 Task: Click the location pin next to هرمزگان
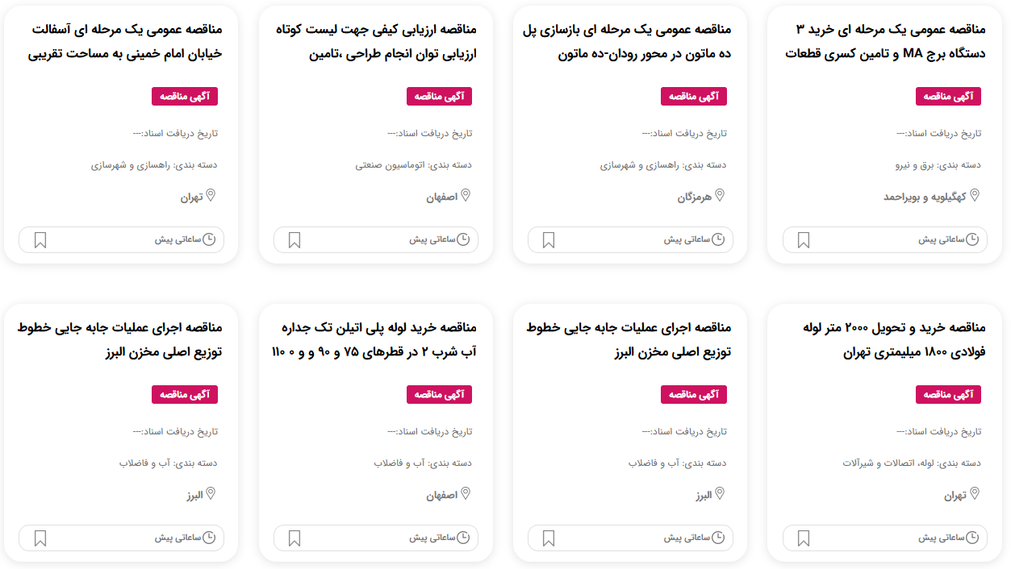720,196
